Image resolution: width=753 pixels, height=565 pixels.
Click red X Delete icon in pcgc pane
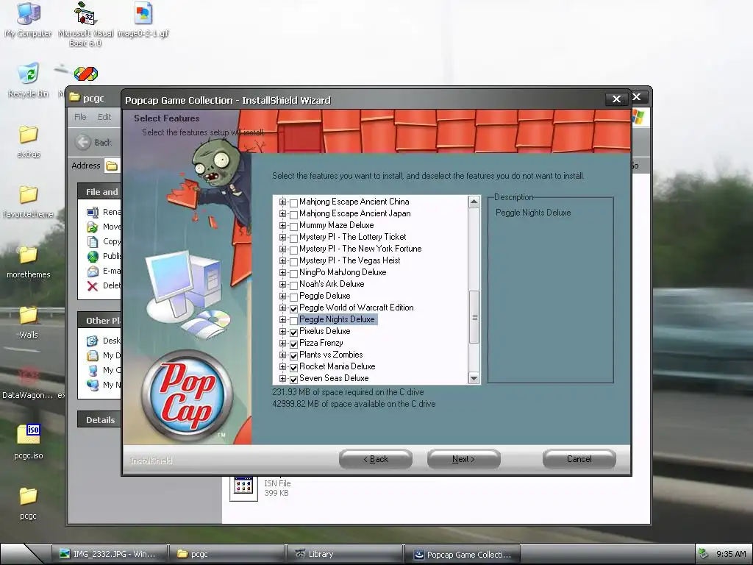[93, 286]
